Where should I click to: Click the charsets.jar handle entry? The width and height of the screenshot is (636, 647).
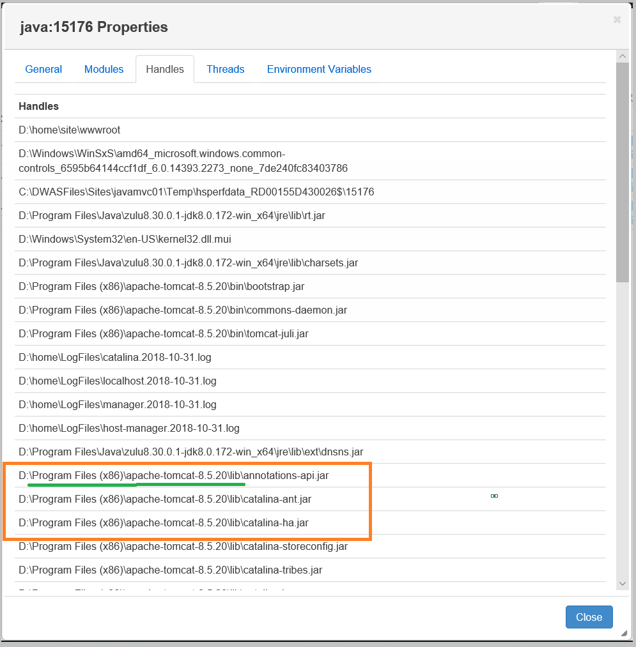pos(184,263)
